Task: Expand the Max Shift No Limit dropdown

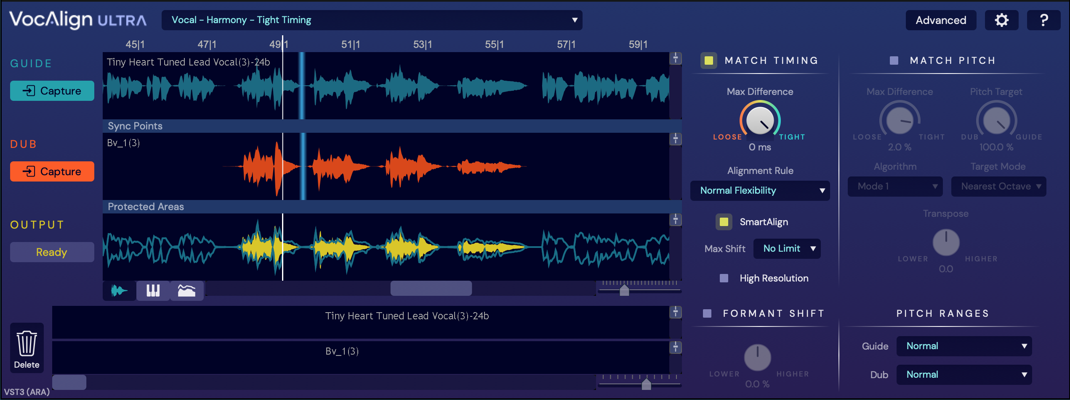Action: [x=787, y=249]
